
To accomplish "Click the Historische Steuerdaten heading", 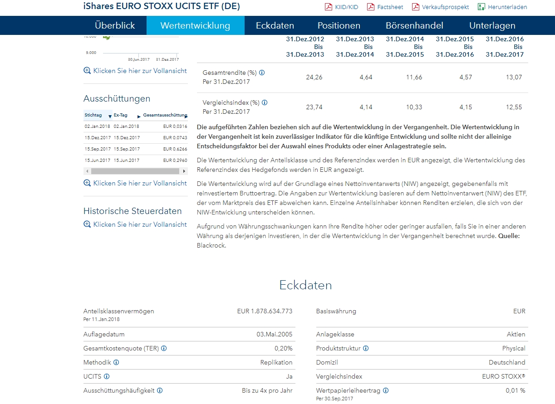I will click(133, 211).
